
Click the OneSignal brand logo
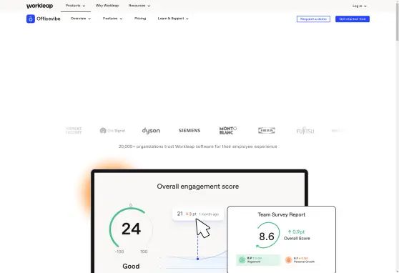coord(112,131)
